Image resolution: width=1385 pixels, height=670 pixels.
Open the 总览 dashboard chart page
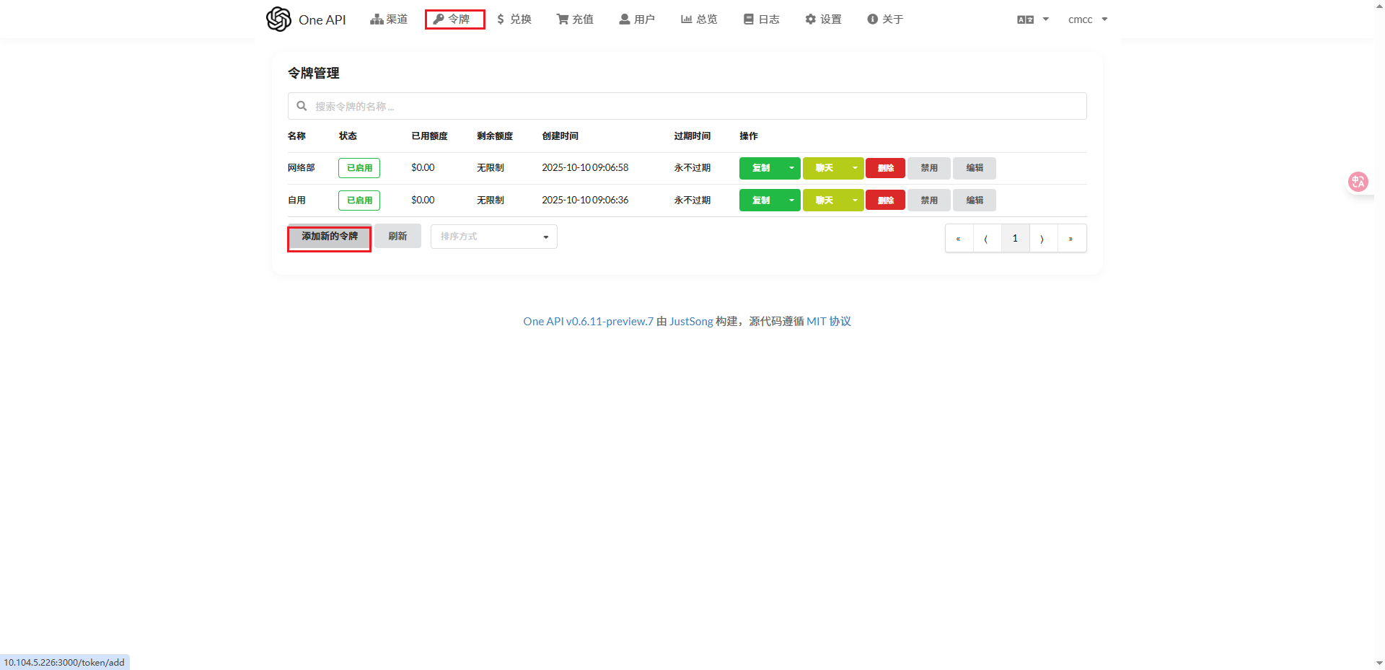pos(699,19)
